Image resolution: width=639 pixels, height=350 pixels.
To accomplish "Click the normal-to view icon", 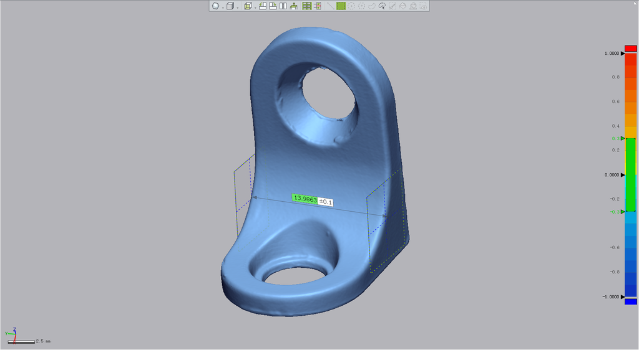I will (x=293, y=6).
